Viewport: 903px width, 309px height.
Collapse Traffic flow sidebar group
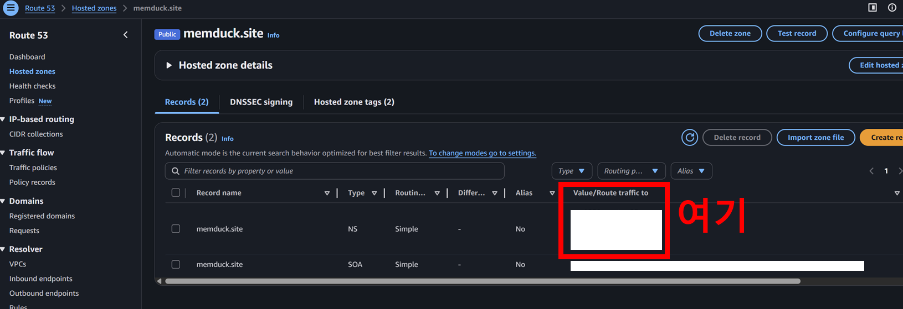[3, 153]
